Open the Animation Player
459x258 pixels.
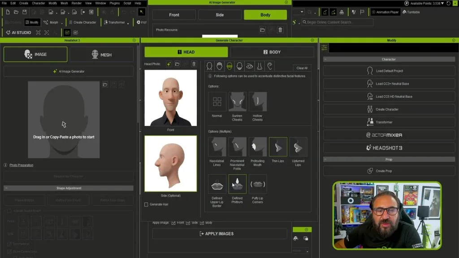click(385, 12)
